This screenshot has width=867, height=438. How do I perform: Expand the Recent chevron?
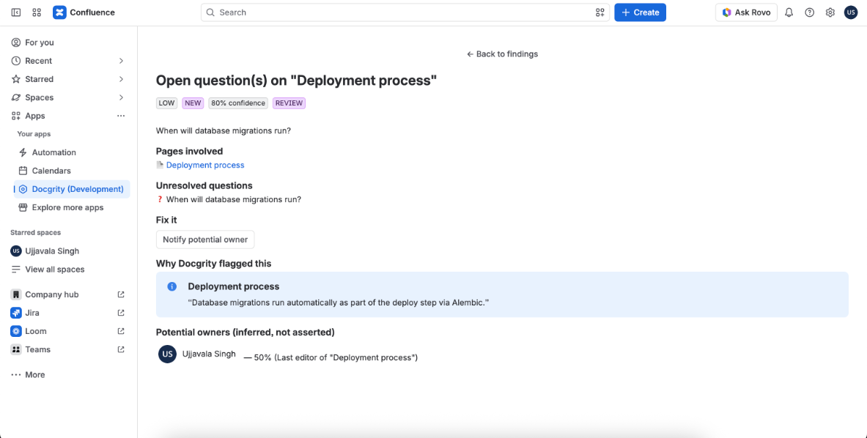(121, 61)
